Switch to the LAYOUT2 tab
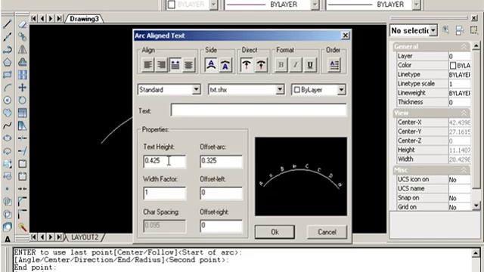 85,237
